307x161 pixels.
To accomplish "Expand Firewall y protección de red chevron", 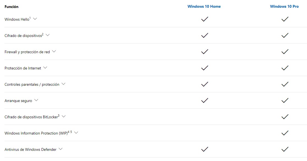I will click(x=54, y=51).
